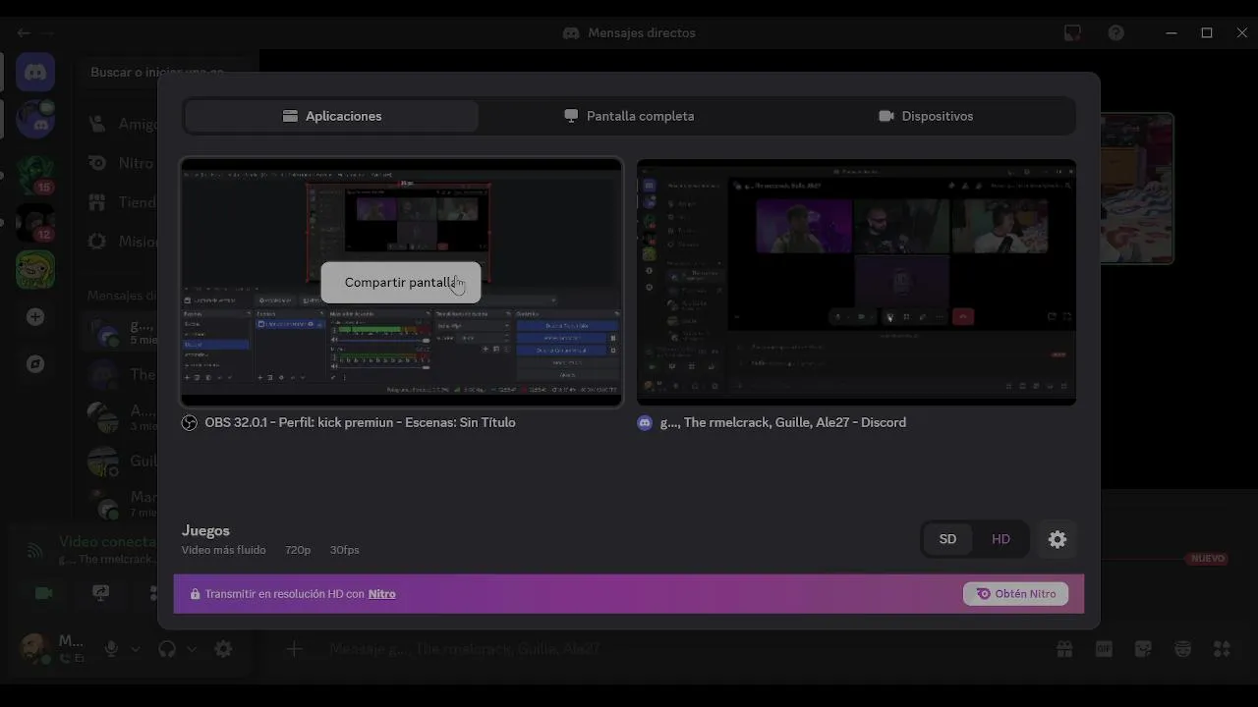Open the server with 12 badge
1258x707 pixels.
pos(35,223)
